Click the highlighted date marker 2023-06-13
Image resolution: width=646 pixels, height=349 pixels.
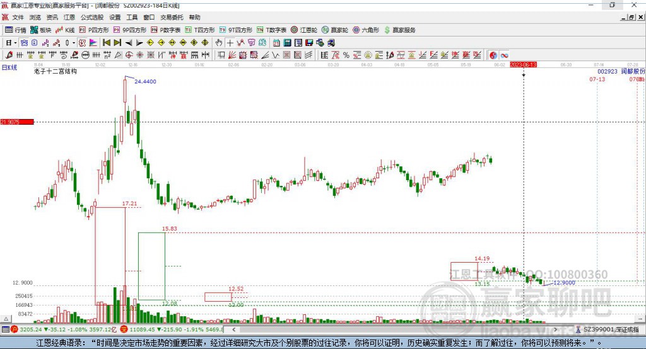point(523,65)
